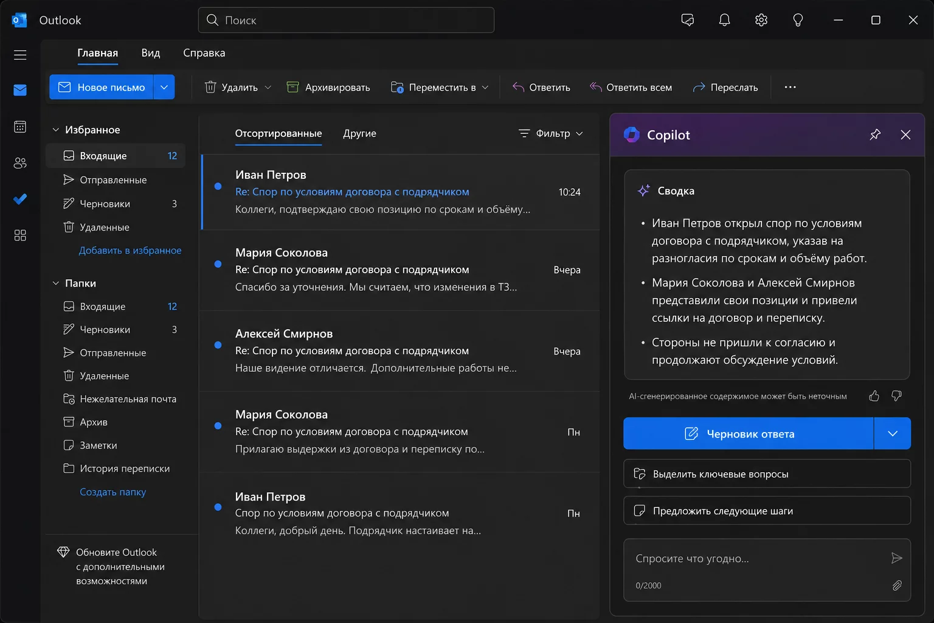Select the Отсортированные inbox tab
This screenshot has height=623, width=934.
(278, 133)
